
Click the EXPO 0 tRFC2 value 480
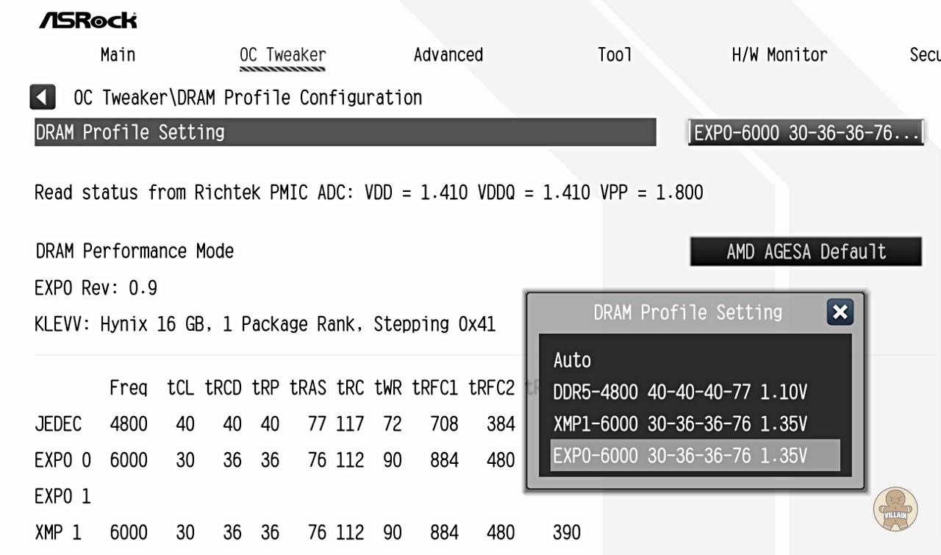(501, 460)
